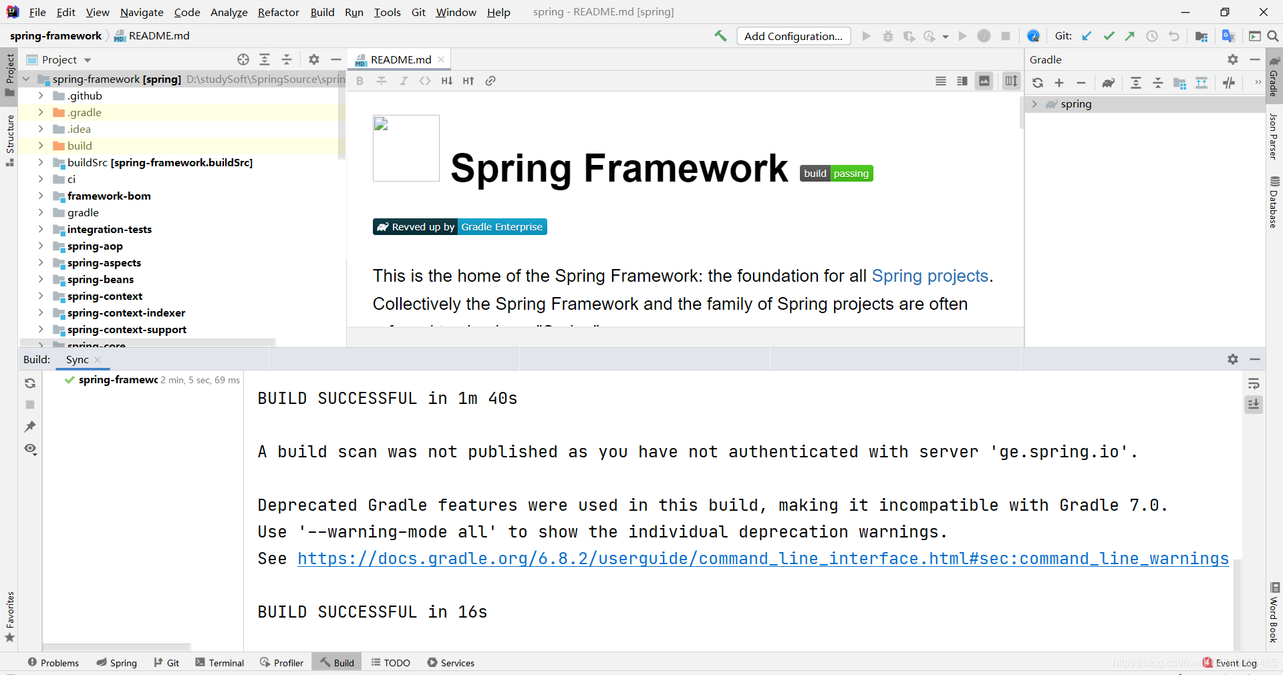This screenshot has width=1283, height=675.
Task: Toggle Gradle offline mode
Action: 1229,83
